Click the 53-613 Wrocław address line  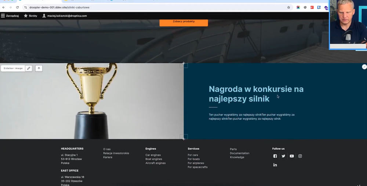point(72,159)
